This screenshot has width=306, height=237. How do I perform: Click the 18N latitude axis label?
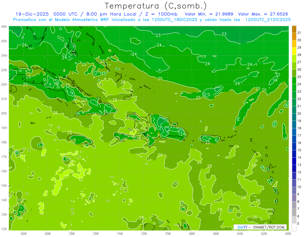(x=4, y=142)
